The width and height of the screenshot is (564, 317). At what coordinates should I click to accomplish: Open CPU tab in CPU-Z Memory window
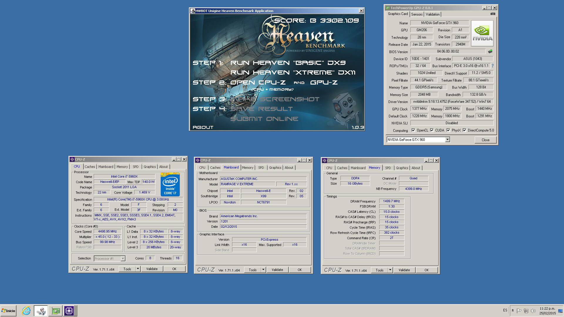[x=329, y=168]
